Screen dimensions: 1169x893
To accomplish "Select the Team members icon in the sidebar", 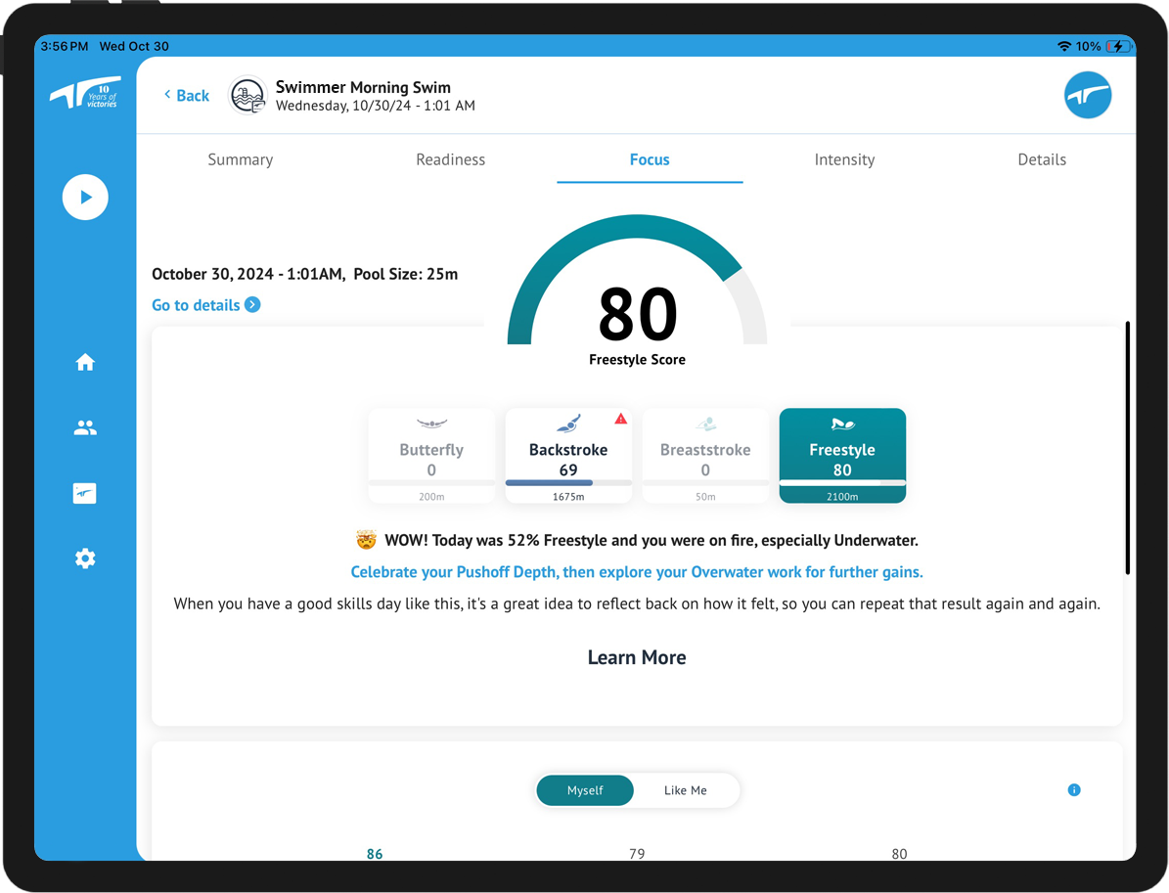I will click(85, 427).
